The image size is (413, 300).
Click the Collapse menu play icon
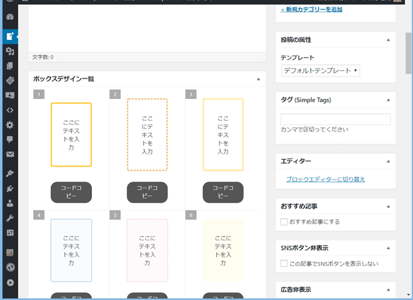point(10,282)
